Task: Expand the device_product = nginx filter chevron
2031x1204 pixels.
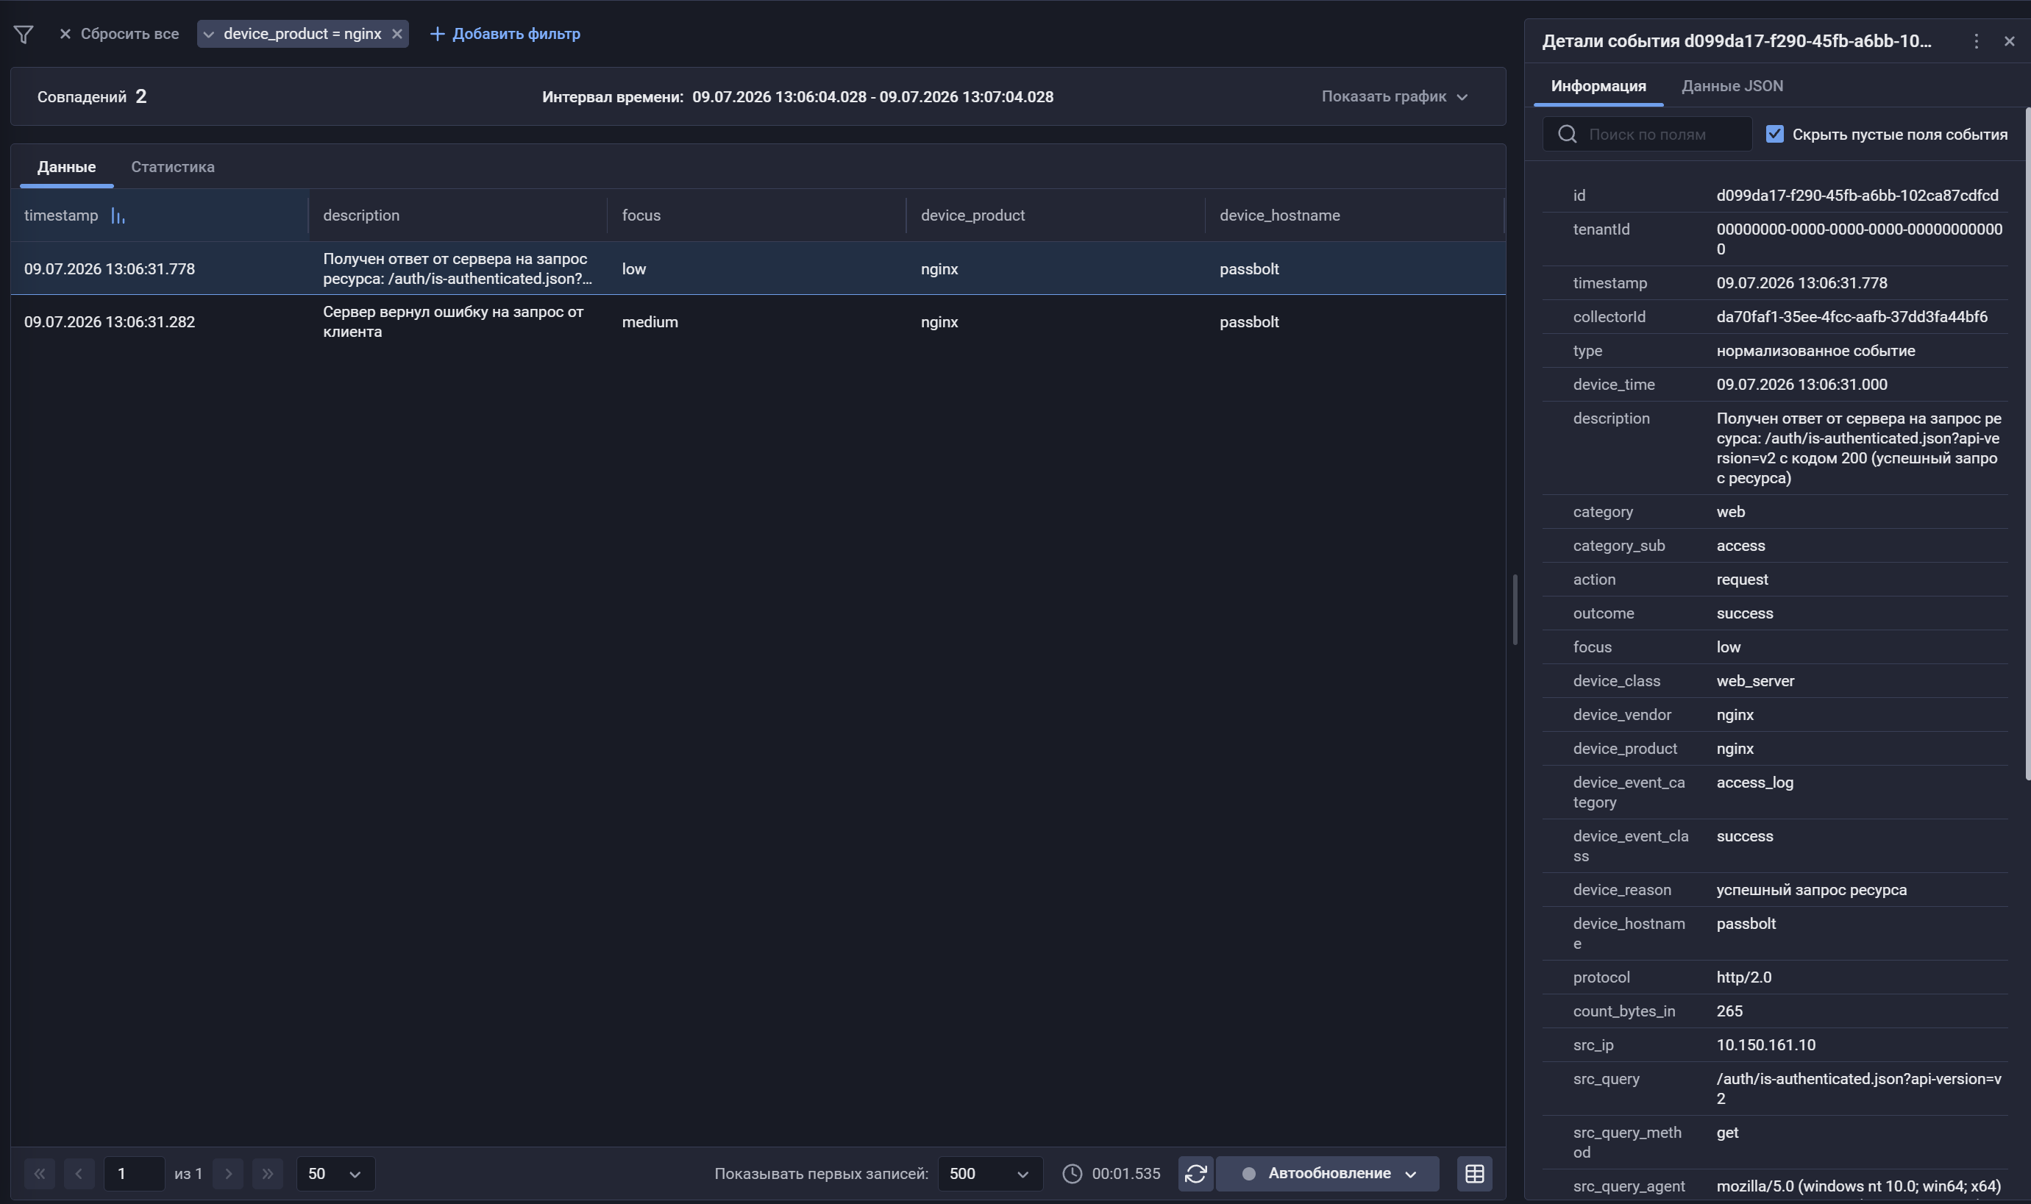Action: (x=208, y=34)
